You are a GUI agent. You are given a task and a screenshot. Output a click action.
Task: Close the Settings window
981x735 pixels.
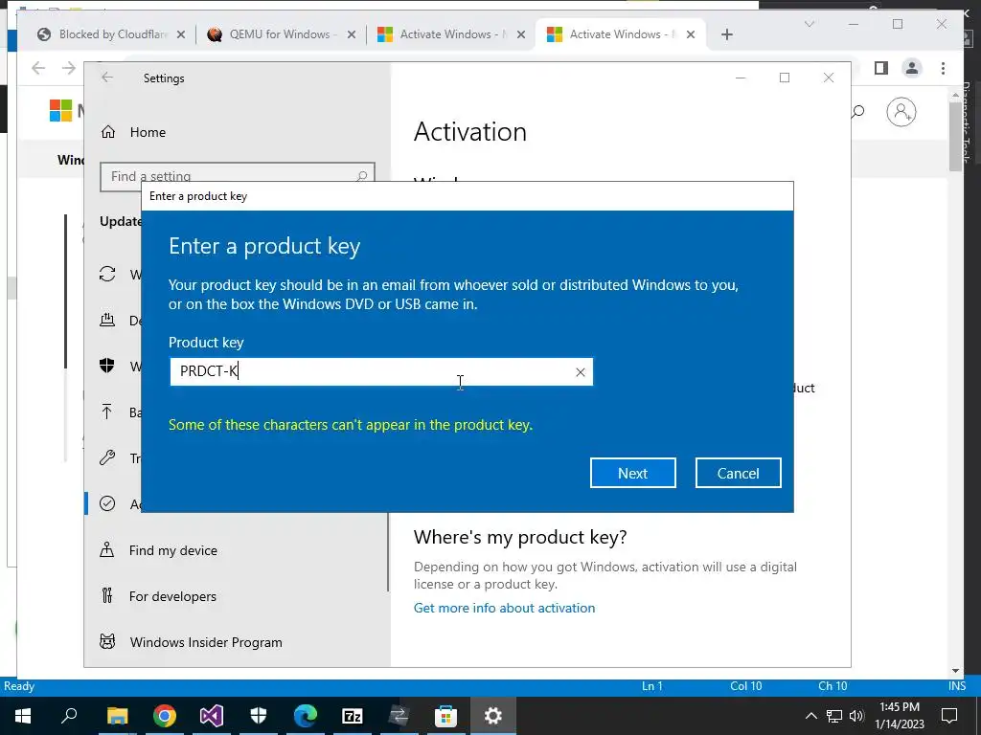coord(829,78)
